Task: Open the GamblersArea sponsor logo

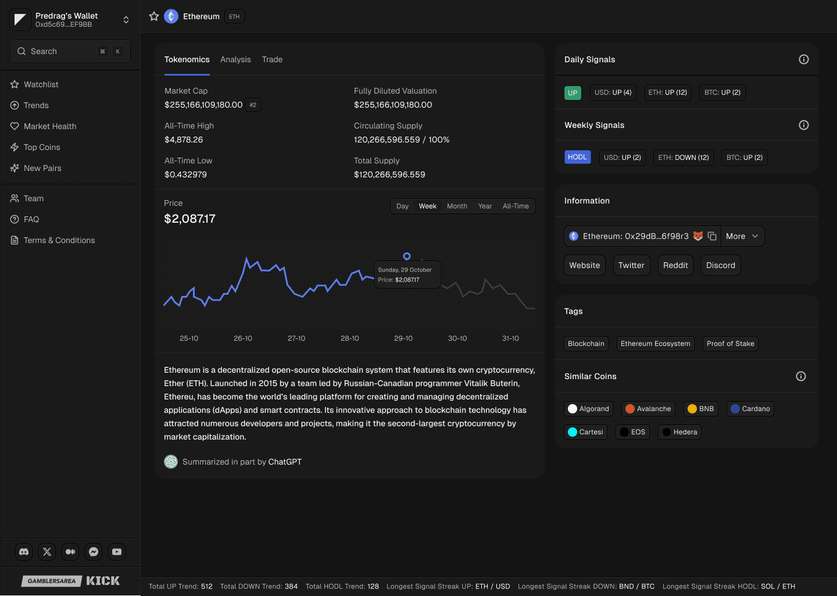Action: pos(52,581)
